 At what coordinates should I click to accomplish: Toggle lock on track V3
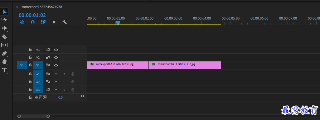coord(30,50)
